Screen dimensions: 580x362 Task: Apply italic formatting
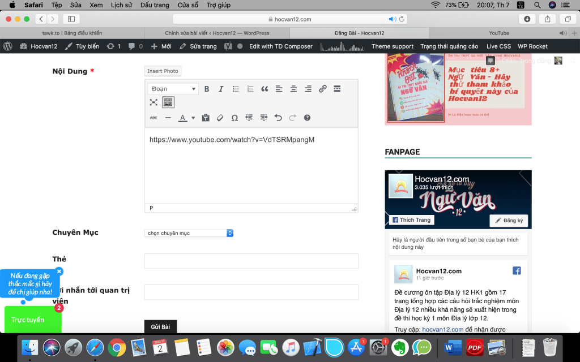pyautogui.click(x=221, y=89)
